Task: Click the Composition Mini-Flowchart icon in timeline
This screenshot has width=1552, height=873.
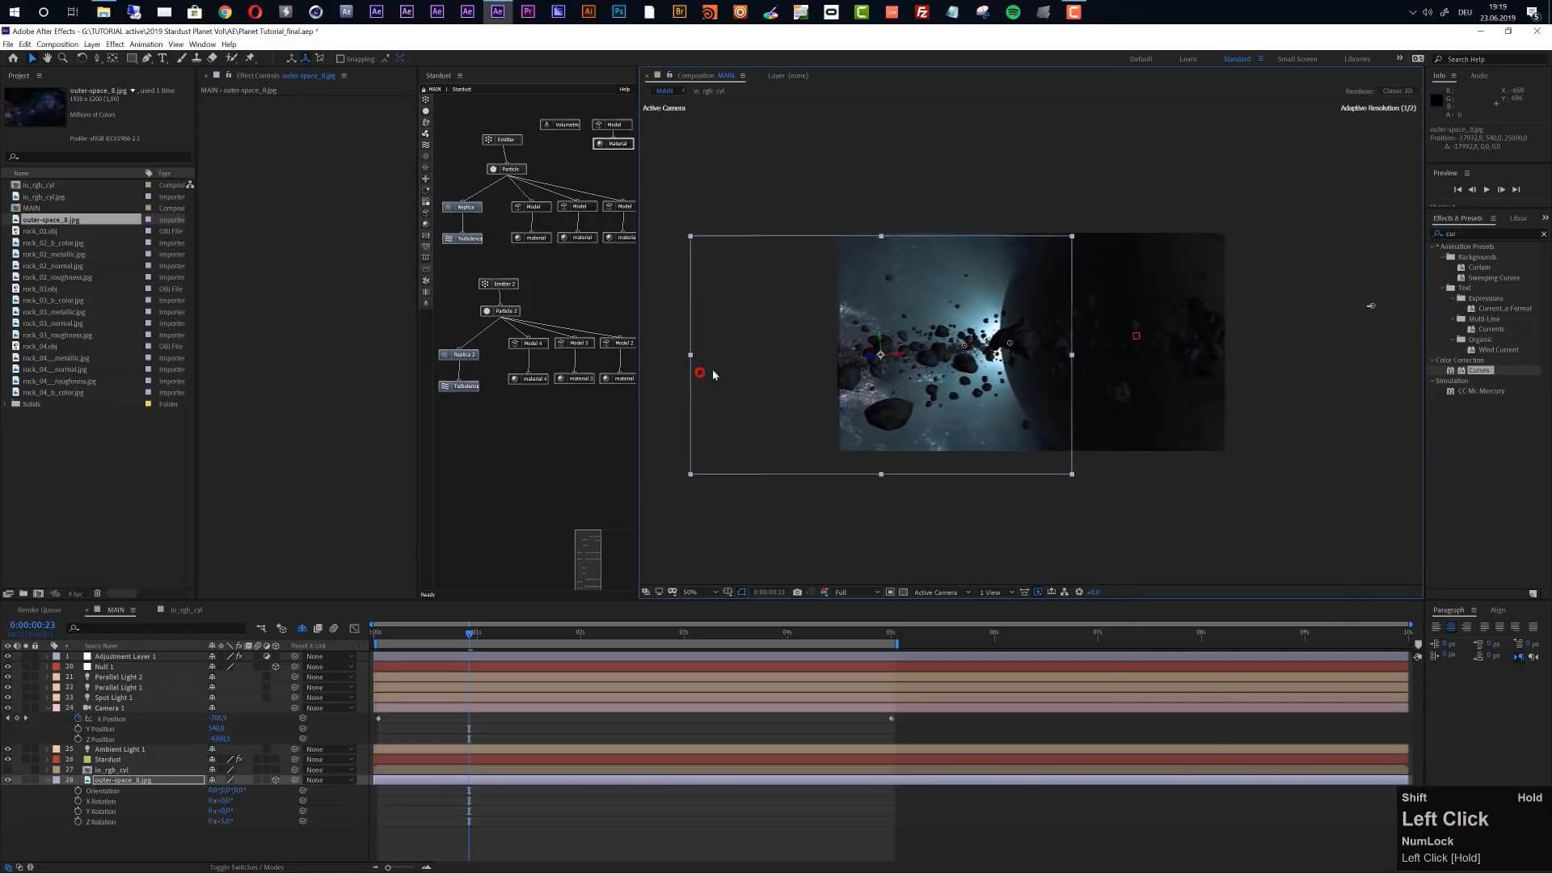Action: click(x=261, y=628)
